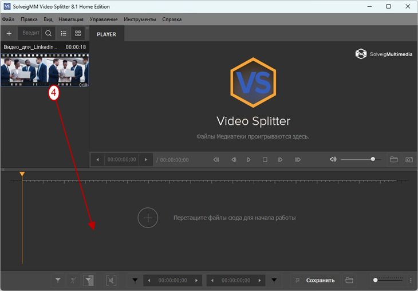Click the add marker icon in the bottom toolbar
The height and width of the screenshot is (291, 418).
(x=58, y=280)
